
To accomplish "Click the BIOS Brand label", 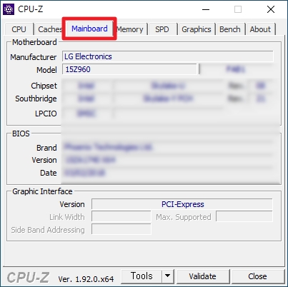I will point(46,148).
